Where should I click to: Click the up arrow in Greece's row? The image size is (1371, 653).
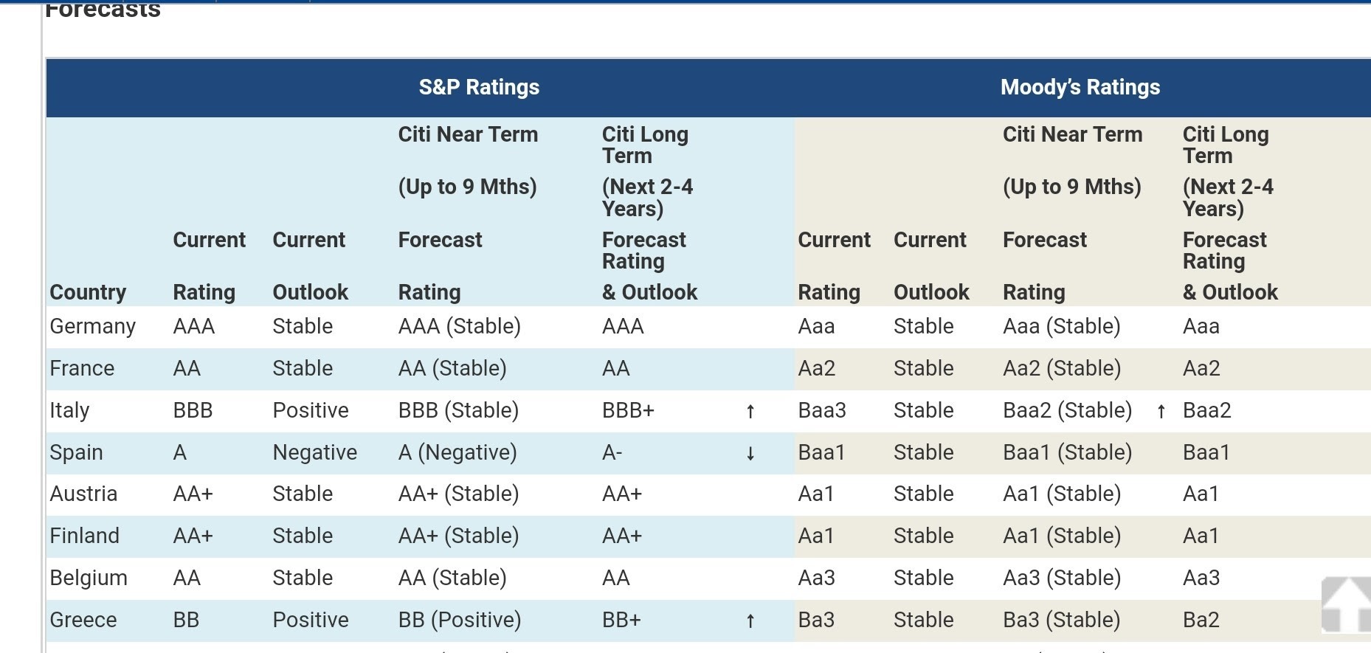coord(750,621)
